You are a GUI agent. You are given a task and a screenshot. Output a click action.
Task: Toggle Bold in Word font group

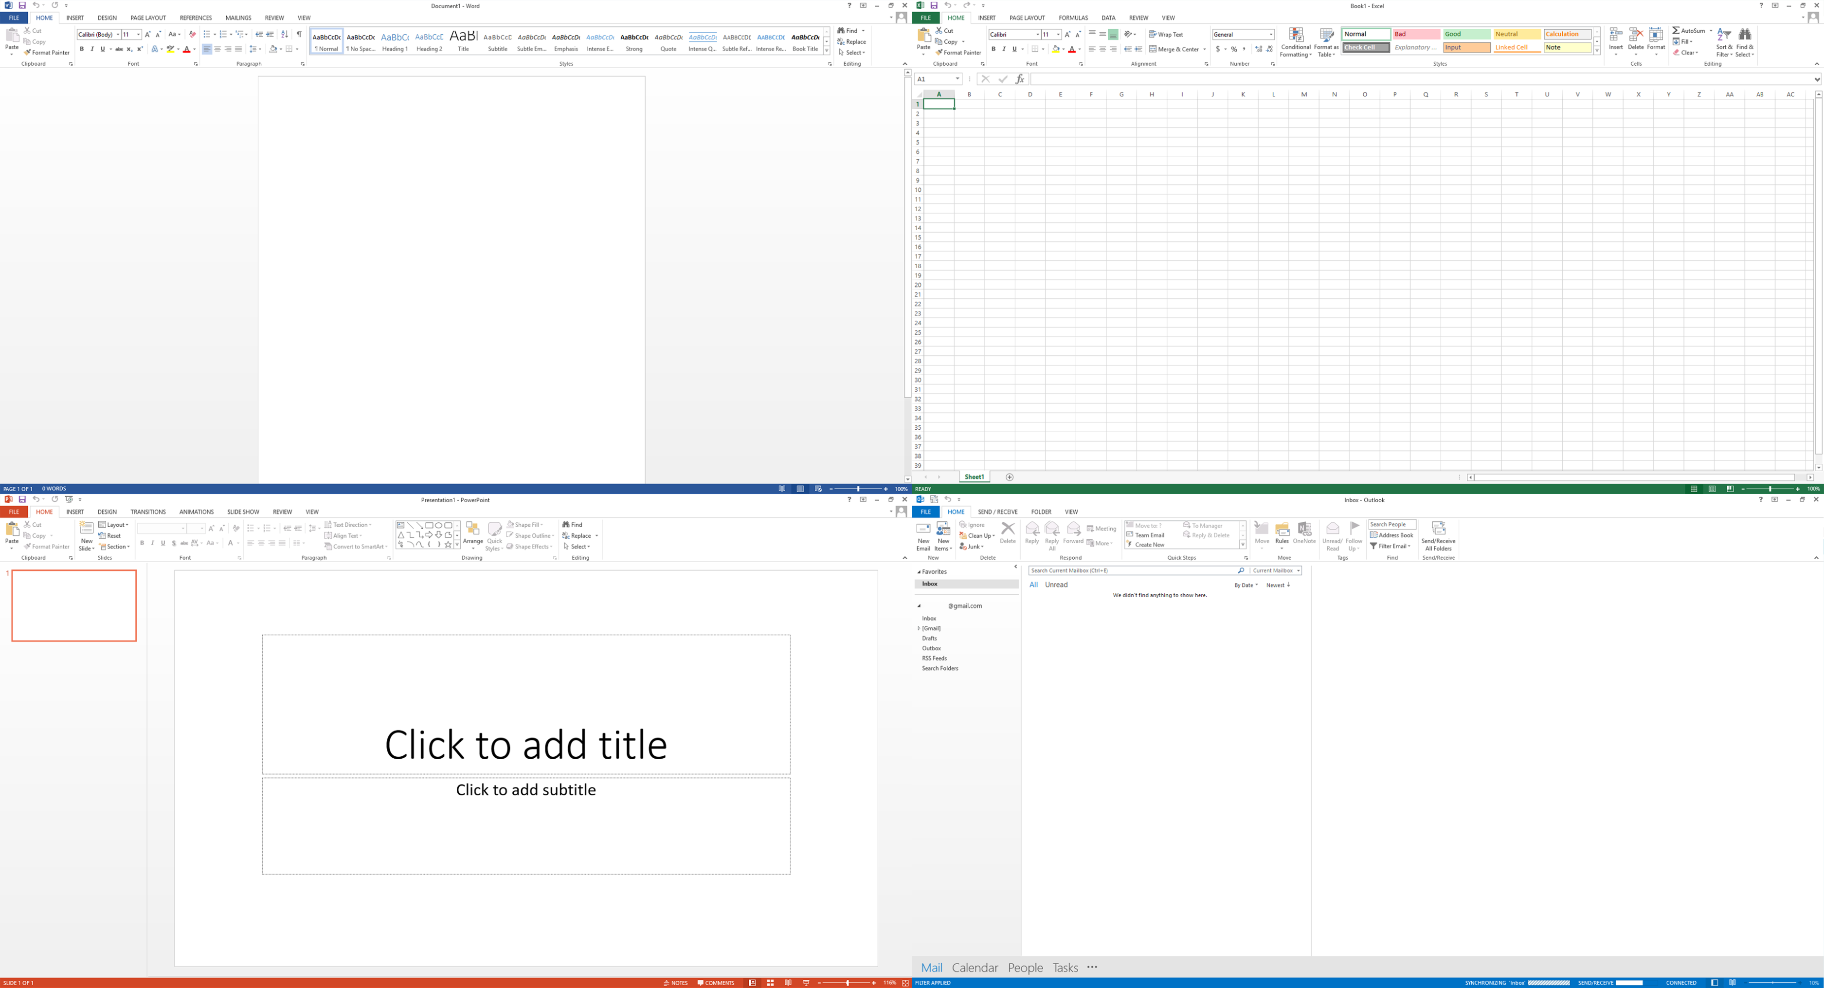(81, 49)
